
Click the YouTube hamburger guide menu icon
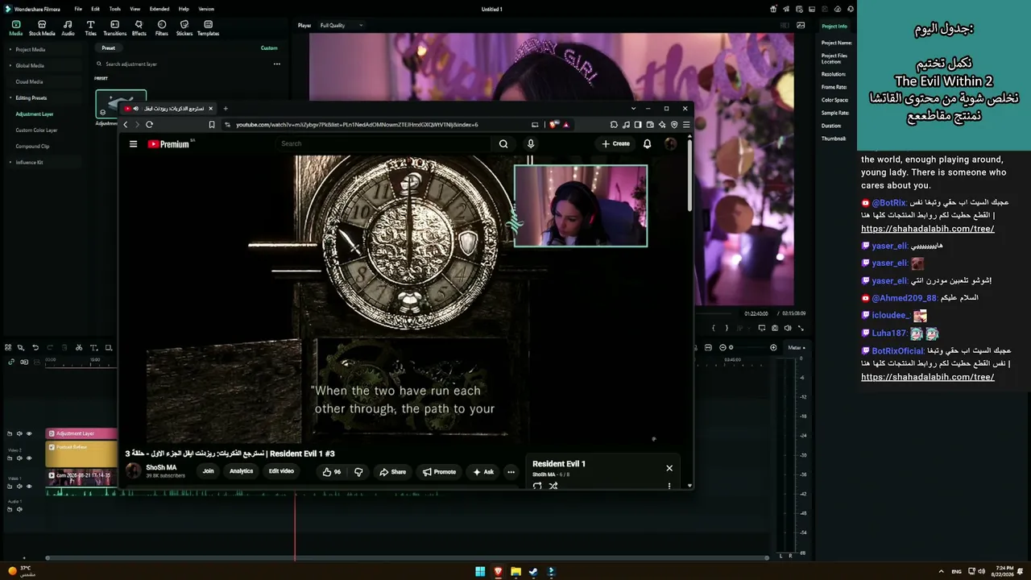tap(133, 144)
